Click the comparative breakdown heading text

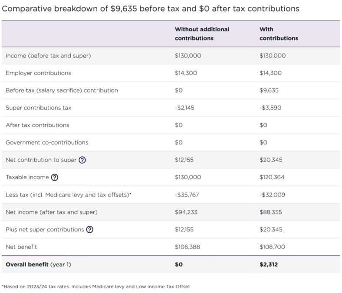click(x=151, y=9)
